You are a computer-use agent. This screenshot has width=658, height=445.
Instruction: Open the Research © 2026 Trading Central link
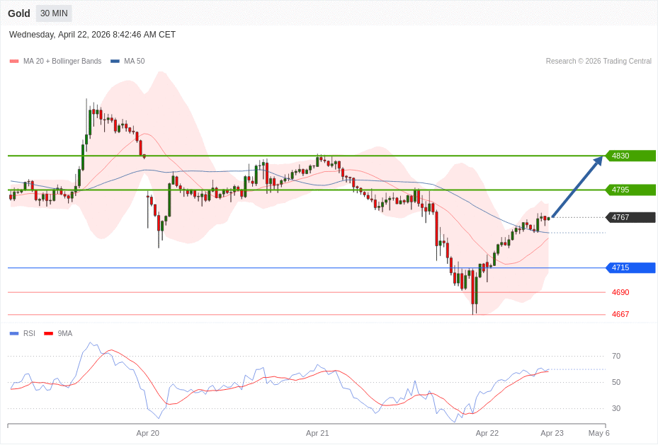pyautogui.click(x=599, y=62)
